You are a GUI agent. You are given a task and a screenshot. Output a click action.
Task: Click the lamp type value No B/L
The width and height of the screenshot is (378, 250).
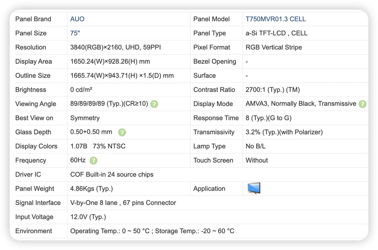pyautogui.click(x=255, y=146)
